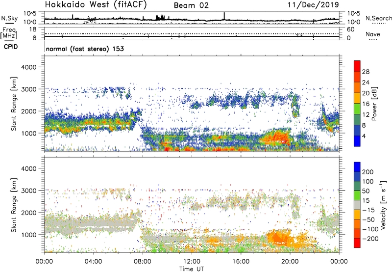The height and width of the screenshot is (272, 392).
Task: Click the 'N.Search' legend label
Action: [378, 18]
